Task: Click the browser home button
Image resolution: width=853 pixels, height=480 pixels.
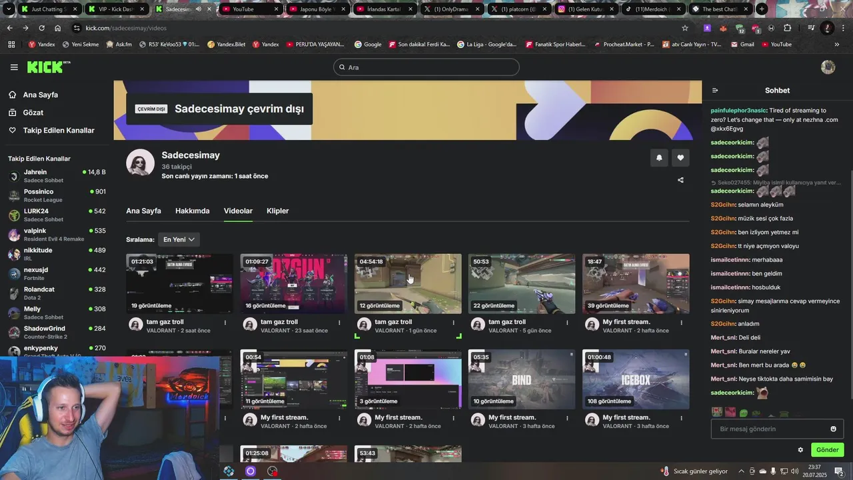Action: pyautogui.click(x=58, y=28)
